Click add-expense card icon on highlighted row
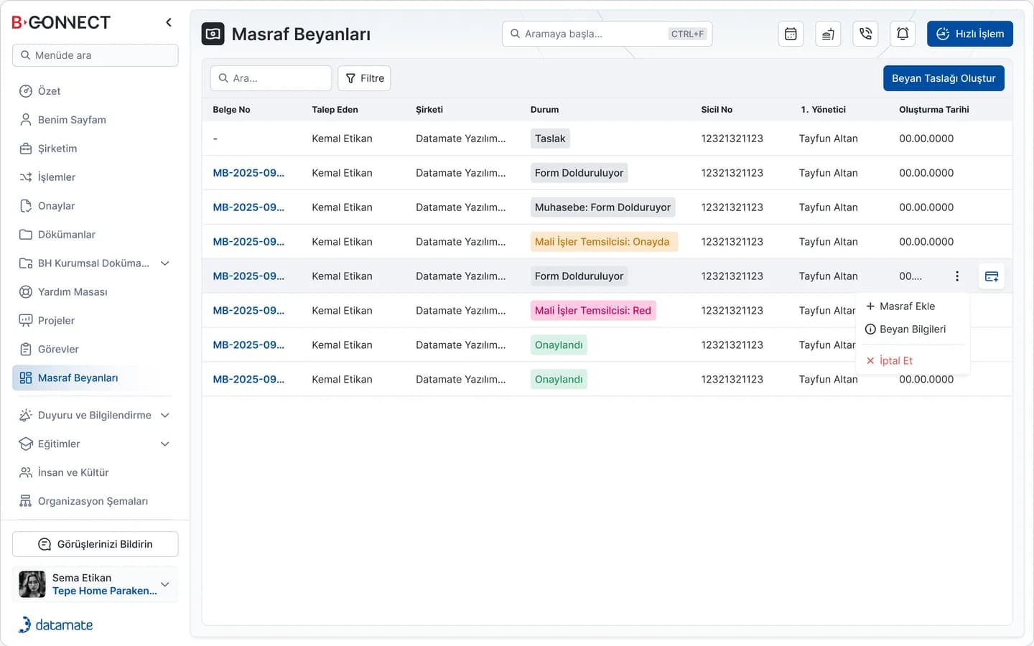1034x646 pixels. 992,276
